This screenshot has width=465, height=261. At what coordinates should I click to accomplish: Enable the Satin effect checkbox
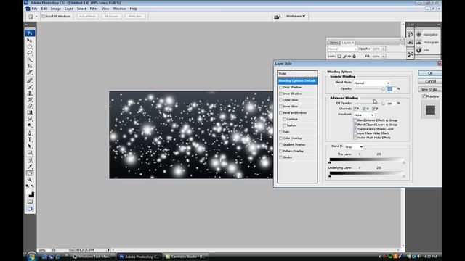pos(280,132)
